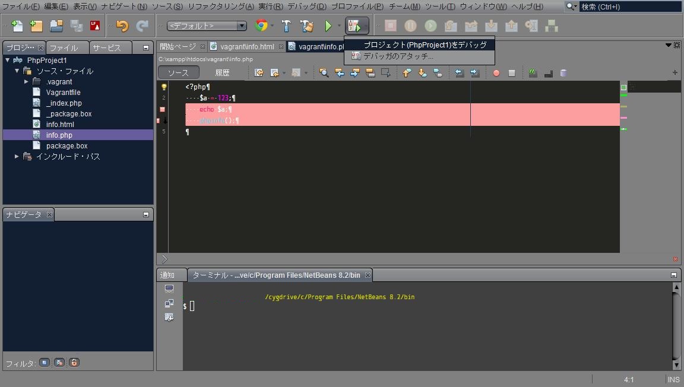Screen dimensions: 684x387
Task: Save all files using the save-all icon
Action: click(76, 26)
